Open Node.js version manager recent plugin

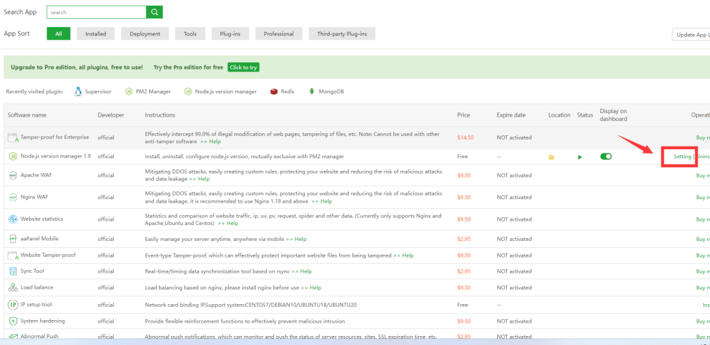[x=220, y=92]
